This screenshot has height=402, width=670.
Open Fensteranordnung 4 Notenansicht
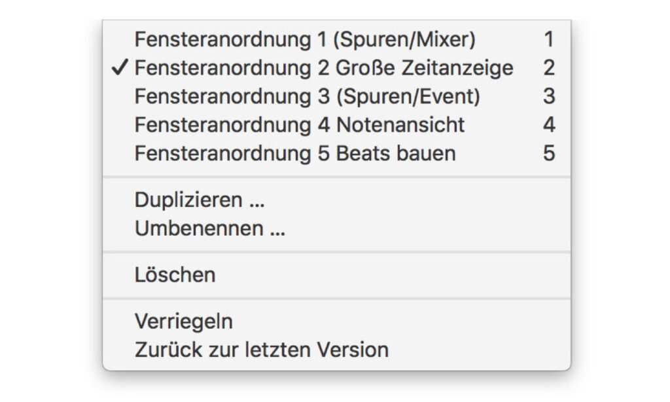coord(337,125)
